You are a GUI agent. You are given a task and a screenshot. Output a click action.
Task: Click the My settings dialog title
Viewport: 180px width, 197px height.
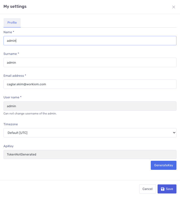pos(15,7)
